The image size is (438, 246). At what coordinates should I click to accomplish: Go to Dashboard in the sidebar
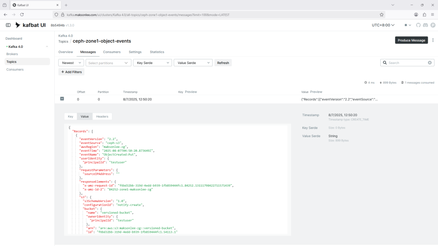point(14,38)
